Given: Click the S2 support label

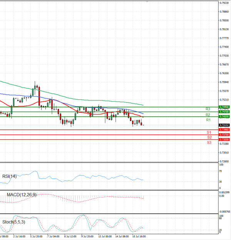Looking at the screenshot, I should pyautogui.click(x=209, y=137).
